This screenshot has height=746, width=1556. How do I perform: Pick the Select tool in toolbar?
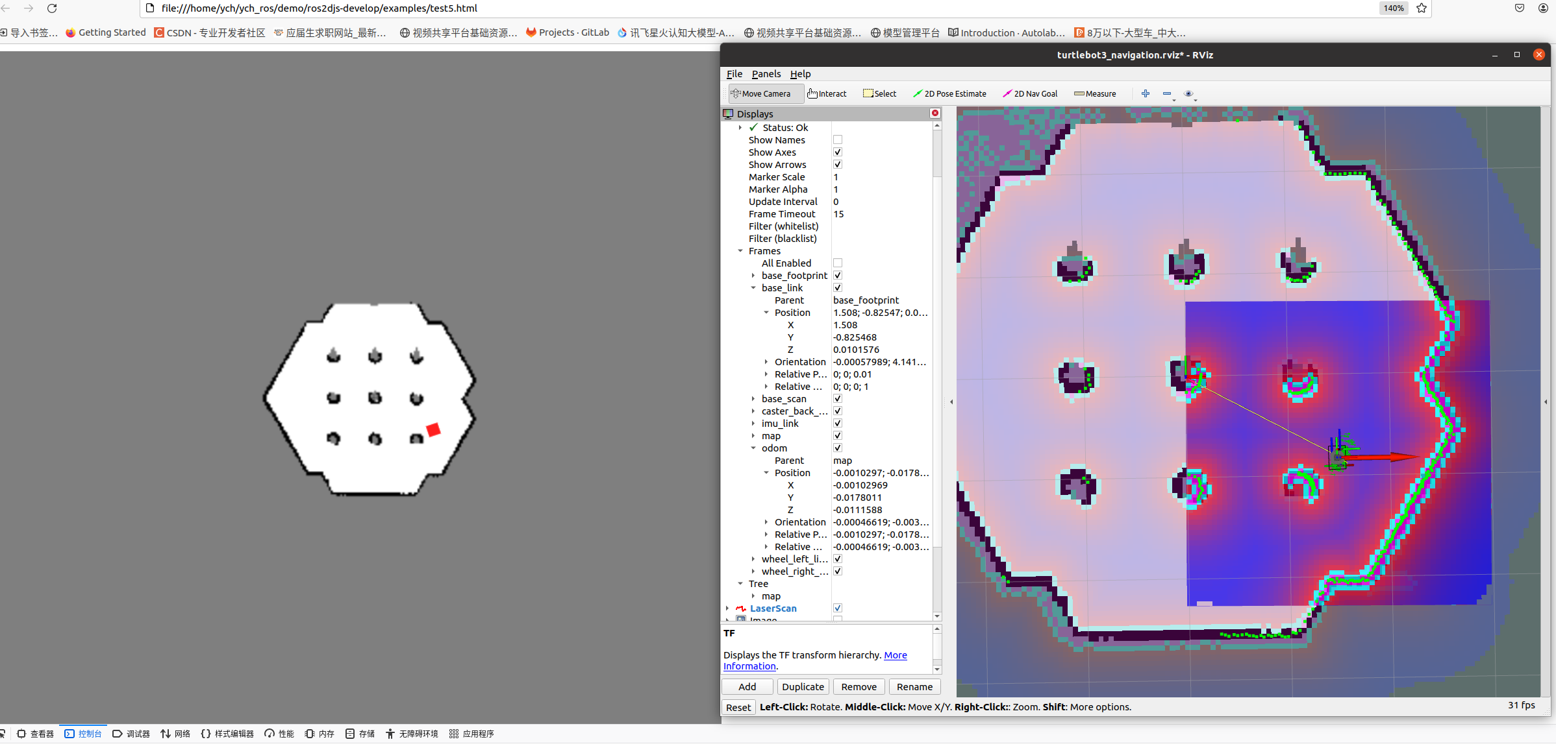[879, 93]
